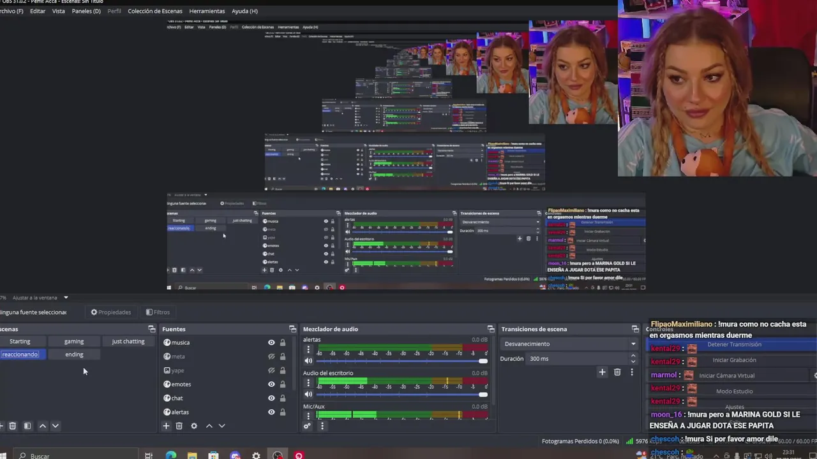817x459 pixels.
Task: Open alertas audio channel options dots
Action: [x=308, y=349]
